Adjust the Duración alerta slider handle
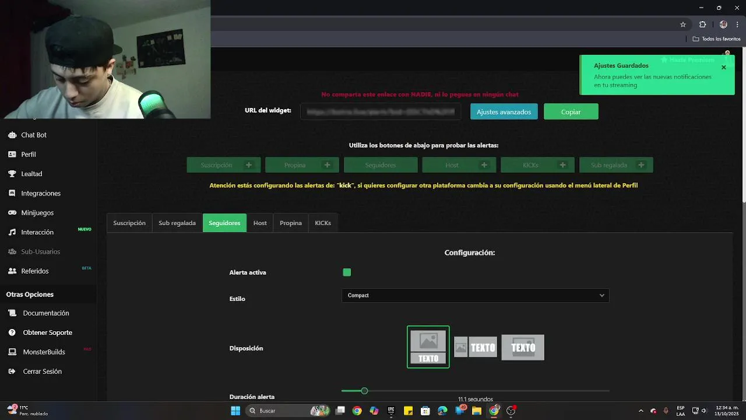Viewport: 746px width, 420px height. tap(364, 391)
